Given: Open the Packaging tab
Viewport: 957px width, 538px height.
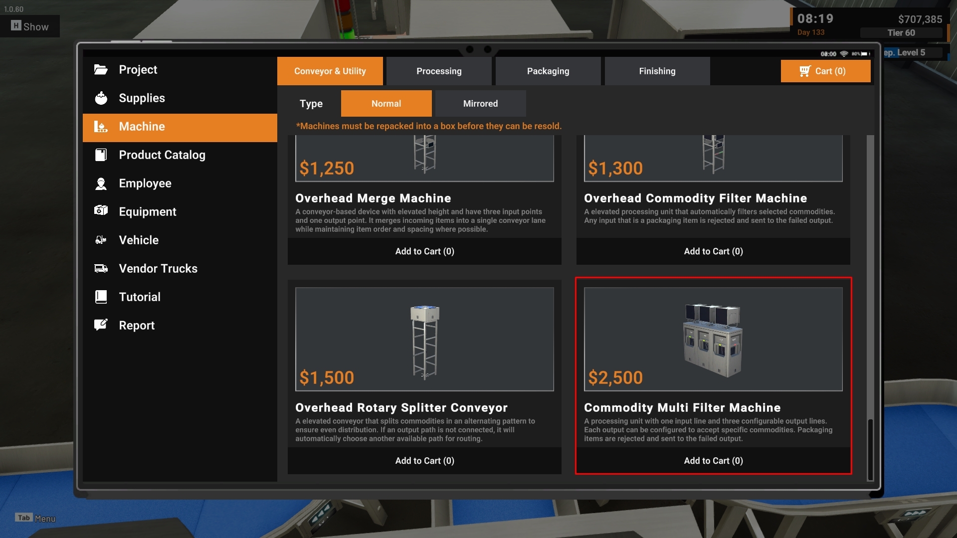Looking at the screenshot, I should click(548, 71).
